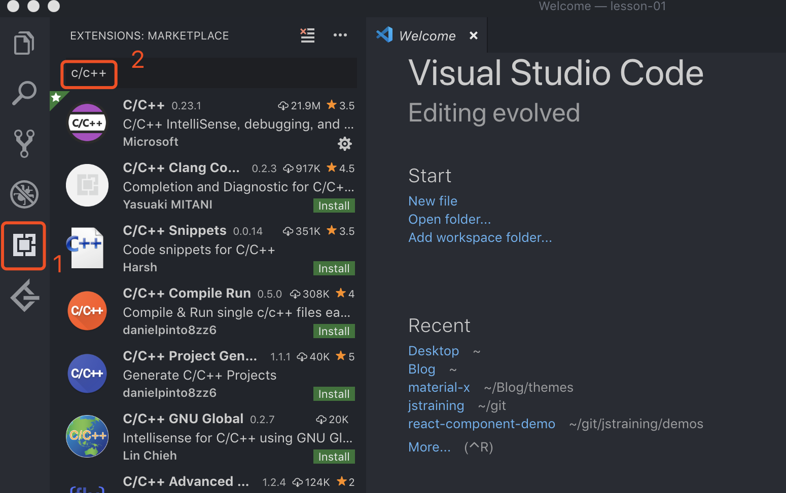Open C/C++ Advanced extension title

pos(186,481)
